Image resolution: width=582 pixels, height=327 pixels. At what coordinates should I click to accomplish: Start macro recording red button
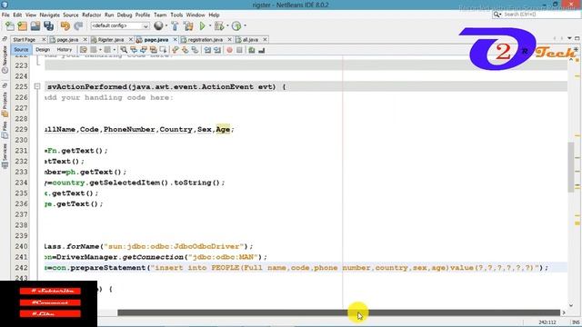(229, 50)
